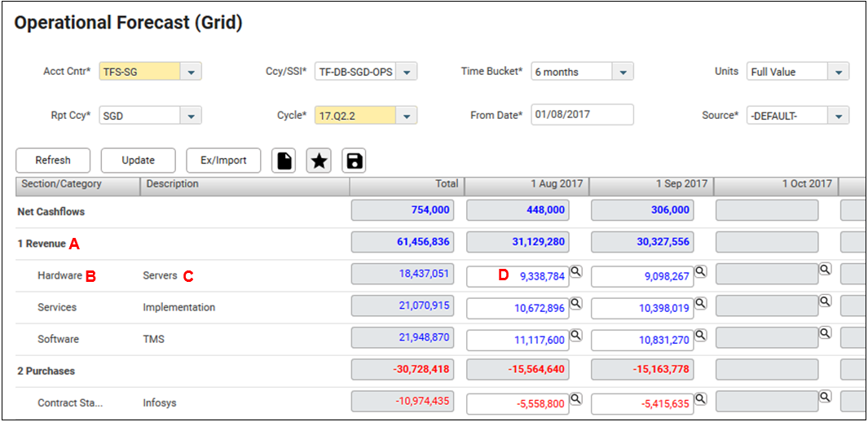Open magnifier for Infosys 1 Sep 2017
The width and height of the screenshot is (868, 422).
(700, 398)
